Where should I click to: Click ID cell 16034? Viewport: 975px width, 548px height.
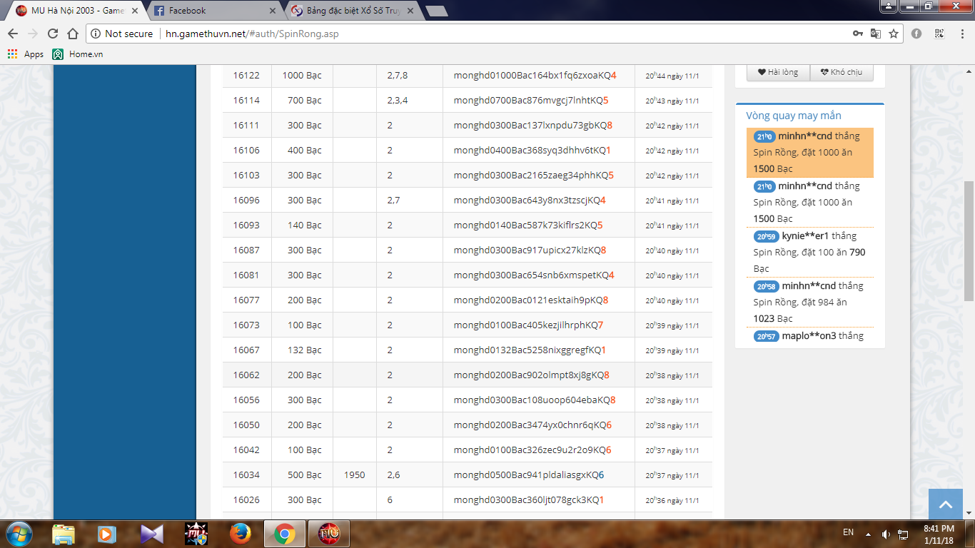point(246,475)
